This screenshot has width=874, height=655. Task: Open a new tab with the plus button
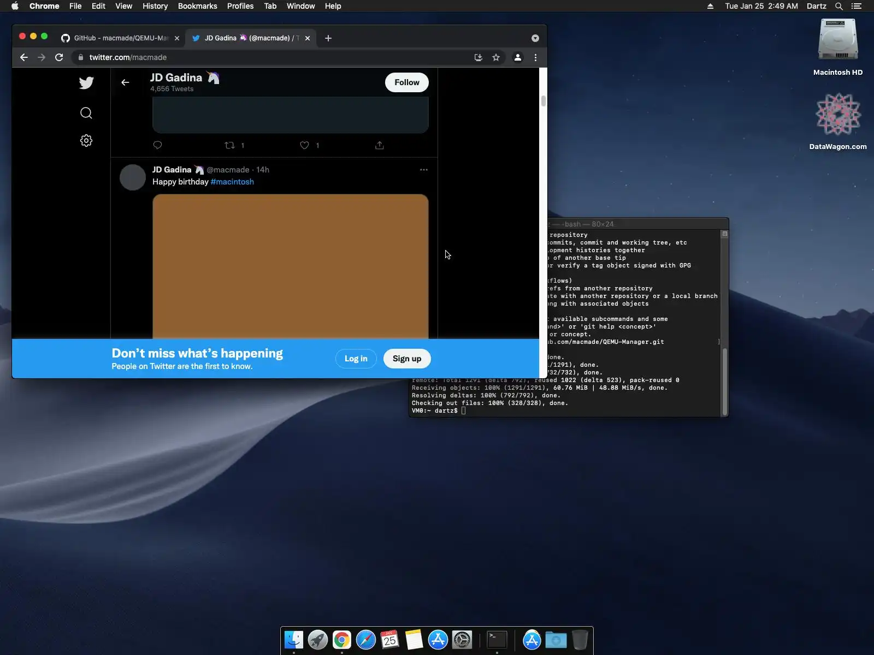click(x=328, y=38)
